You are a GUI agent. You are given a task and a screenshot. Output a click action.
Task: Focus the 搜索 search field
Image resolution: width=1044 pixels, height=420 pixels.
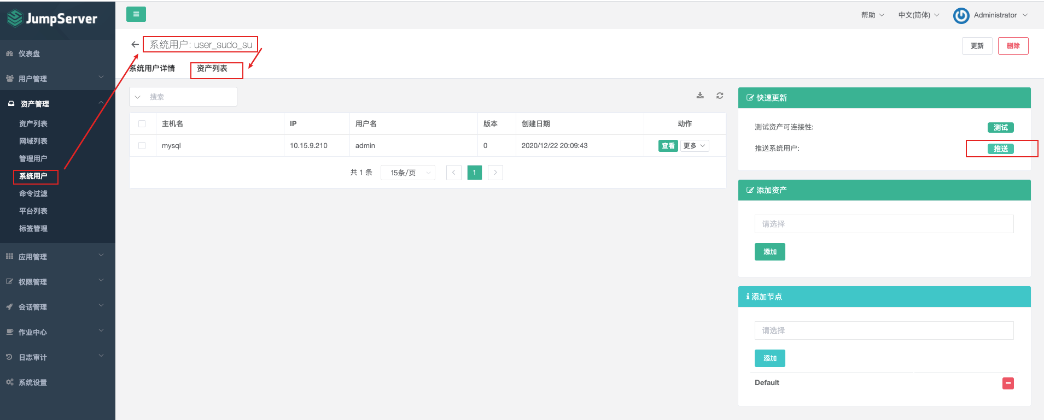tap(191, 97)
